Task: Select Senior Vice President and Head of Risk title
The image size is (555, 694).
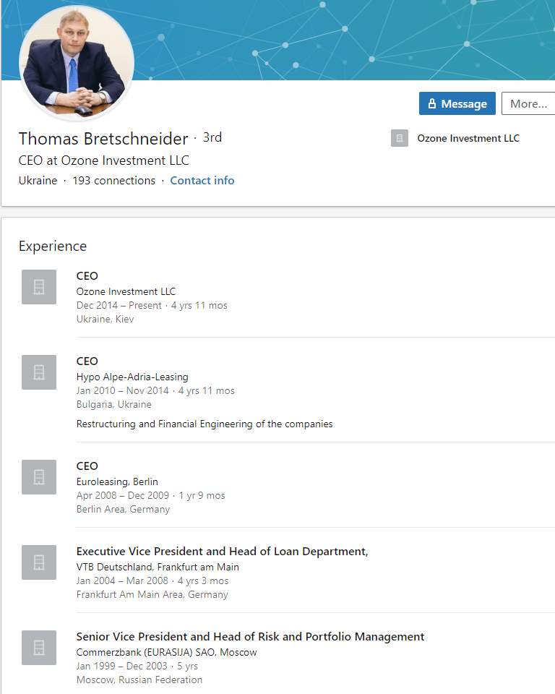Action: 250,637
